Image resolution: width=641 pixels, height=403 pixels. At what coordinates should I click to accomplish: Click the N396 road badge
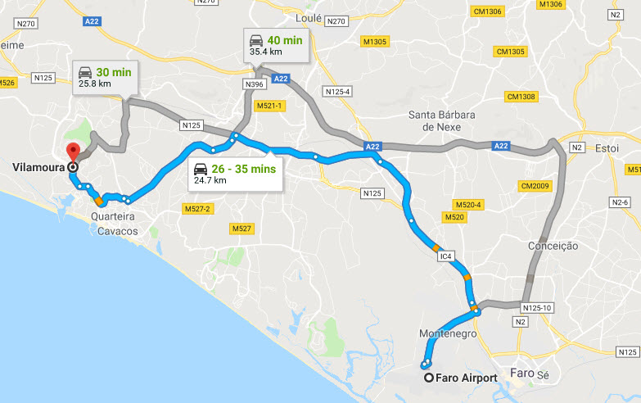(x=255, y=84)
